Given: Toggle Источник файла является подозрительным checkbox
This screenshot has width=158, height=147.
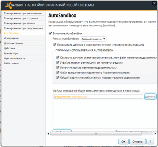Looking at the screenshot, I should coord(58,68).
